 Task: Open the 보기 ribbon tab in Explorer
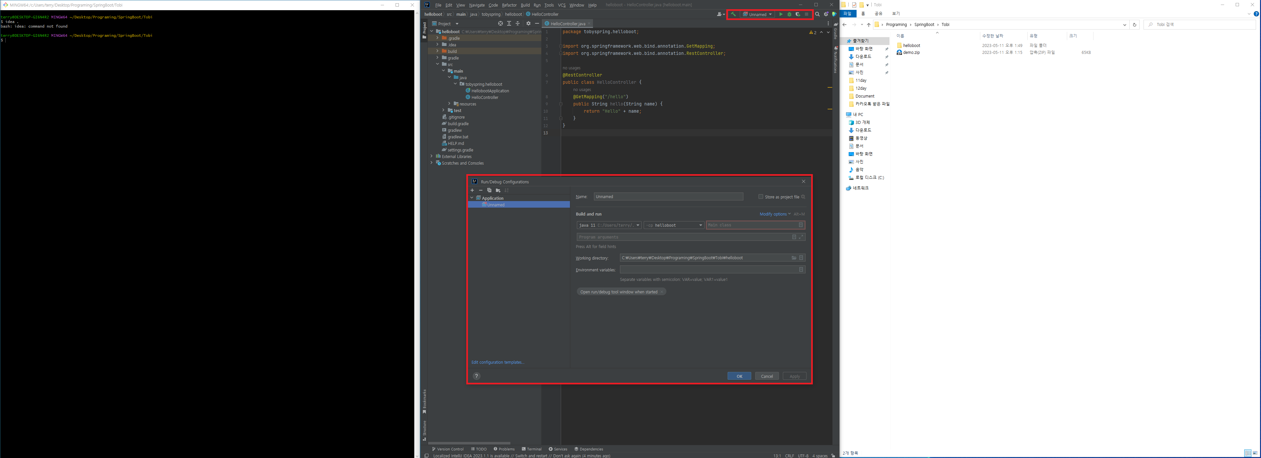tap(896, 14)
